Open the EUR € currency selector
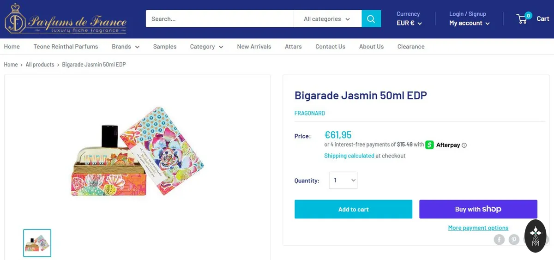The height and width of the screenshot is (260, 554). pyautogui.click(x=409, y=23)
